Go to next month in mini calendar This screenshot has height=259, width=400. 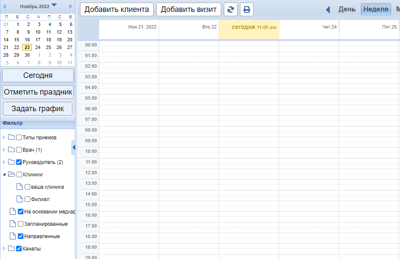pyautogui.click(x=70, y=6)
